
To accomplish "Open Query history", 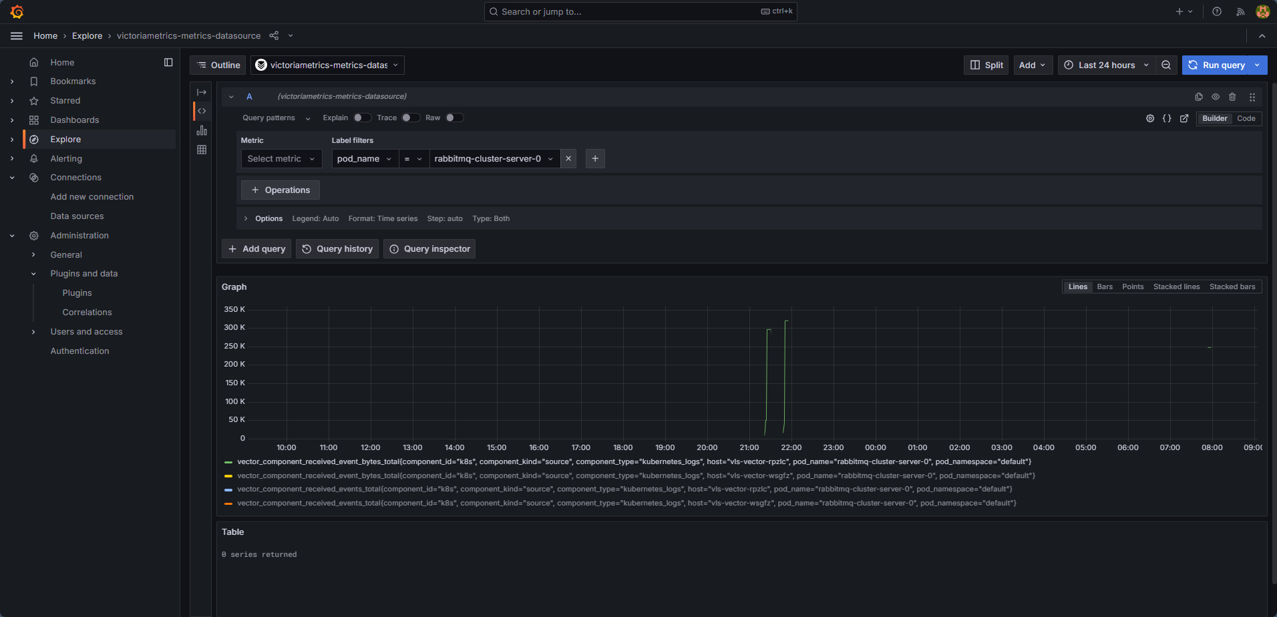I will click(337, 248).
